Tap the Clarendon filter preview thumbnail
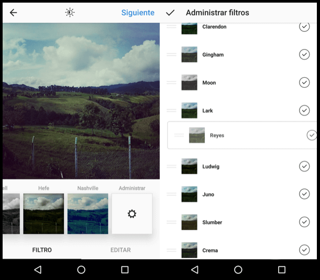 pos(190,29)
